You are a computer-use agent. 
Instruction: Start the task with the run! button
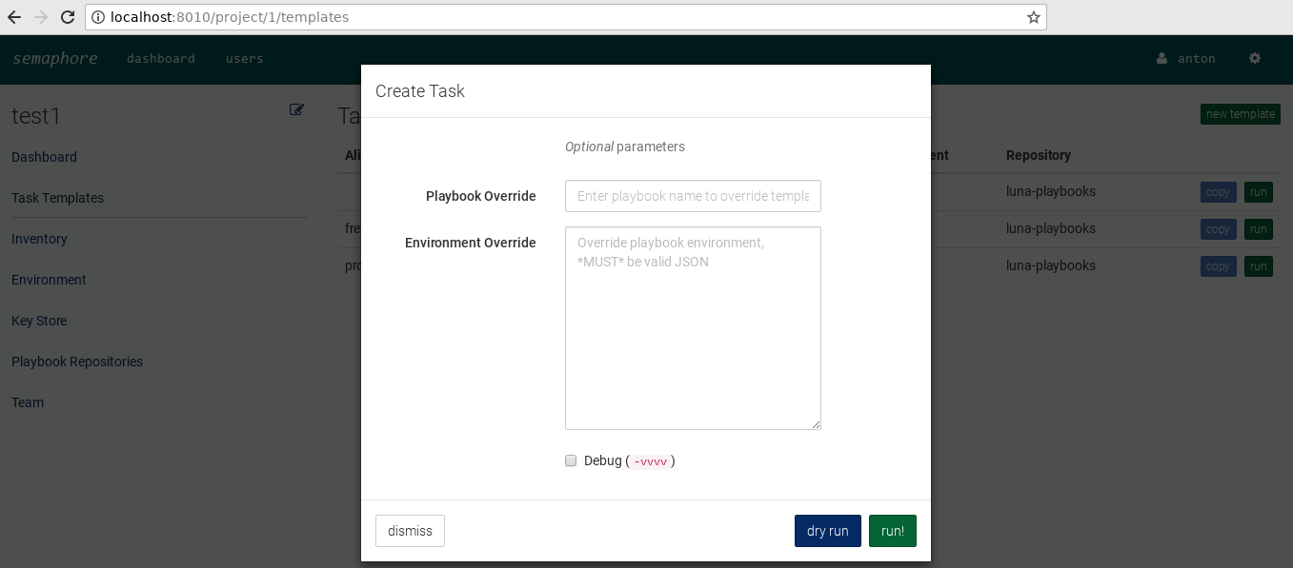click(892, 531)
